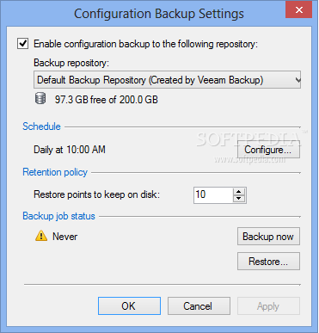Image resolution: width=319 pixels, height=333 pixels.
Task: Click the yellow warning status icon
Action: tap(41, 236)
